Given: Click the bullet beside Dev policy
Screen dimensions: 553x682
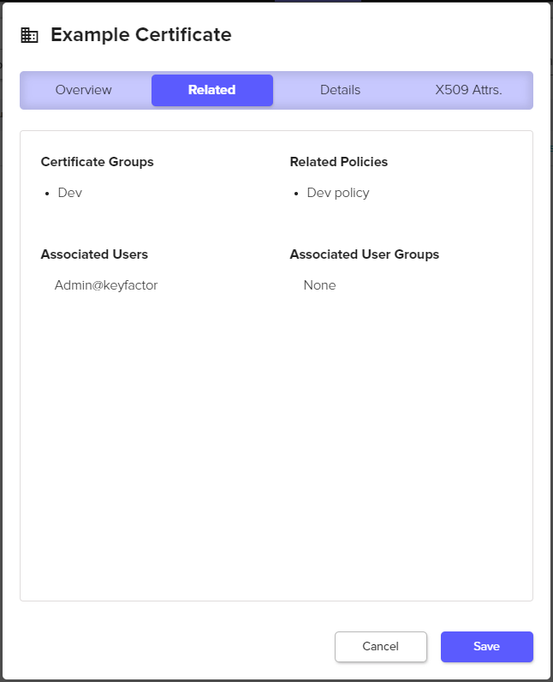Looking at the screenshot, I should point(297,194).
